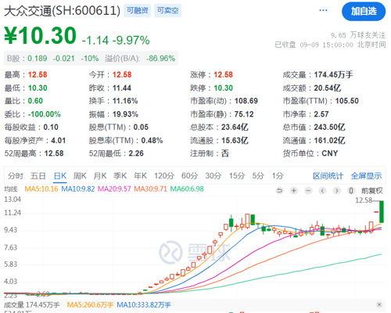391x313 pixels.
Task: Select the 周K chart tab
Action: 80,176
